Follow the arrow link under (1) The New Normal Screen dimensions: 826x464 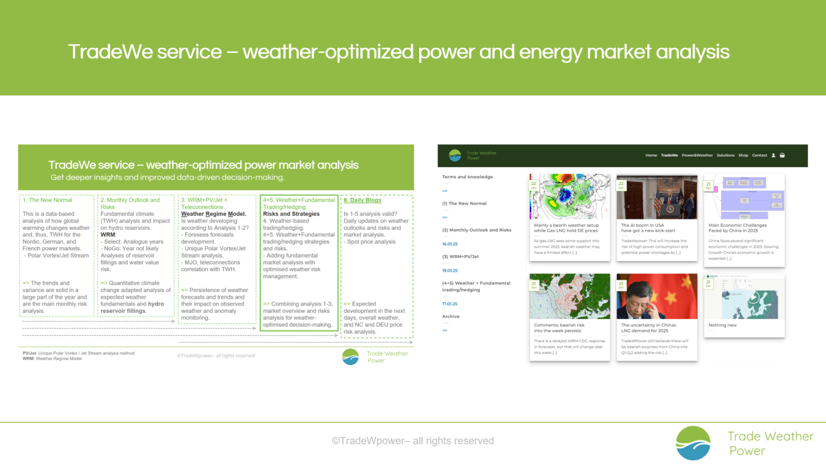445,217
